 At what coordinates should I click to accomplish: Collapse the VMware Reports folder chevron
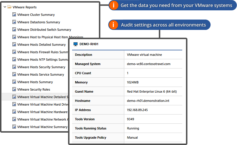(x=5, y=7)
